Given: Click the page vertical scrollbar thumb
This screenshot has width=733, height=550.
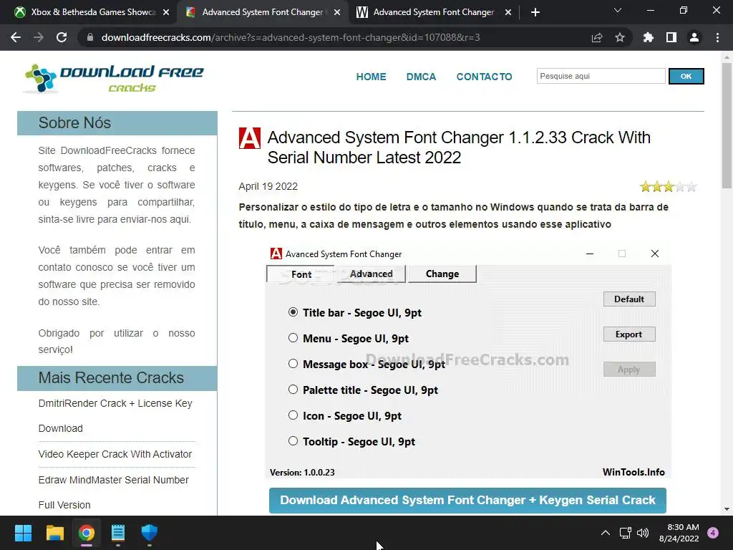Looking at the screenshot, I should point(727,125).
